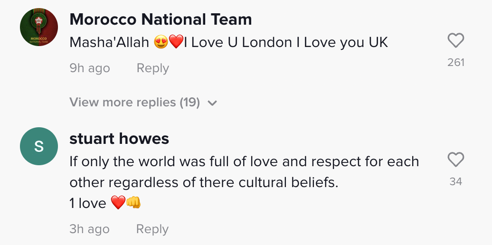Click the Morocco National Team username
Image resolution: width=492 pixels, height=245 pixels.
point(161,19)
